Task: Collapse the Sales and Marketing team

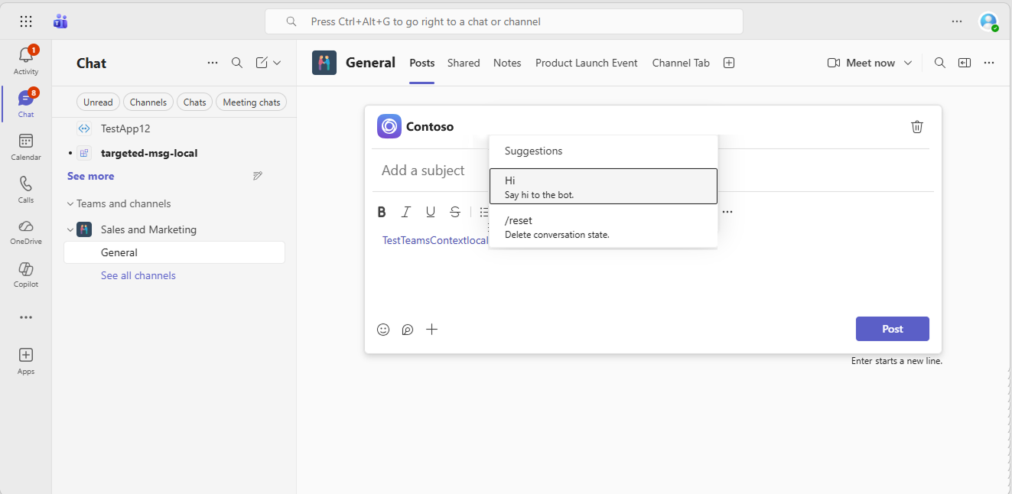Action: (70, 229)
